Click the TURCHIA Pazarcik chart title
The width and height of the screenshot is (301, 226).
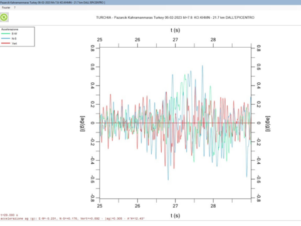(175, 18)
